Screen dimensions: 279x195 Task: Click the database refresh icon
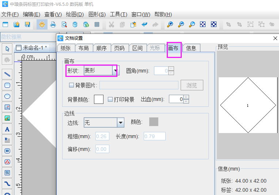pos(86,24)
